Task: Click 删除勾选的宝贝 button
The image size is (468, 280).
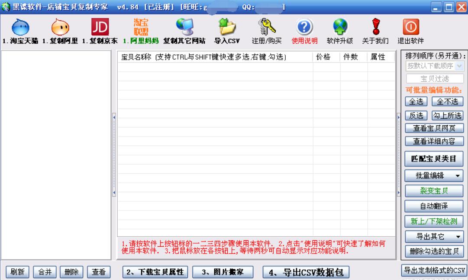Action: [x=434, y=251]
